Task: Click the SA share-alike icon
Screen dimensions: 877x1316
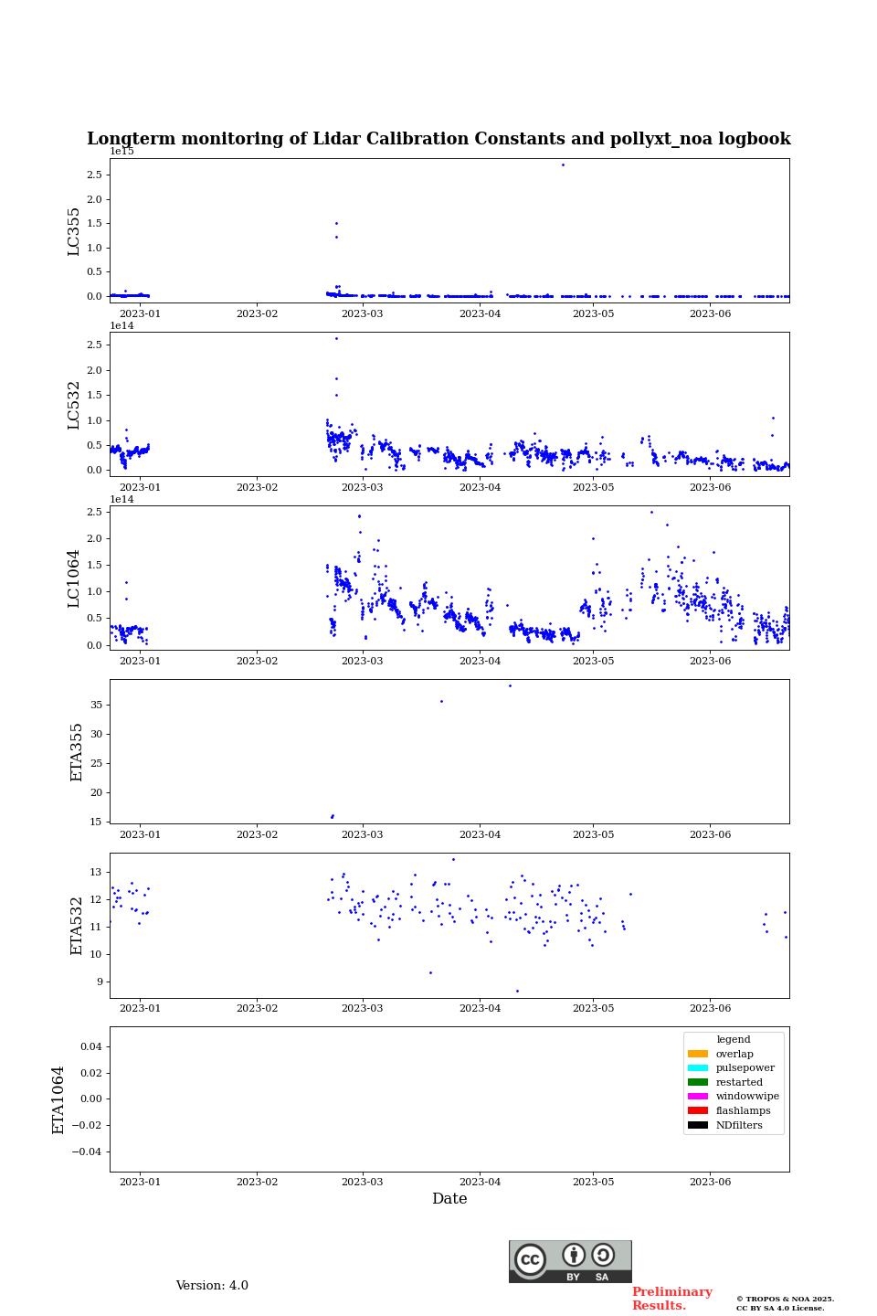Action: 603,1255
